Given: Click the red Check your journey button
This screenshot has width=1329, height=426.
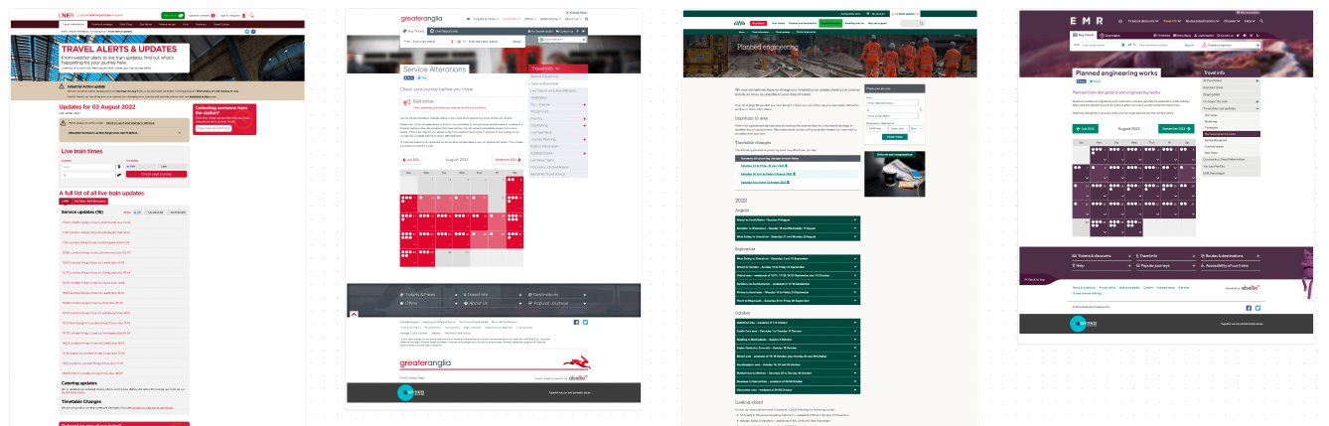Looking at the screenshot, I should pyautogui.click(x=156, y=174).
